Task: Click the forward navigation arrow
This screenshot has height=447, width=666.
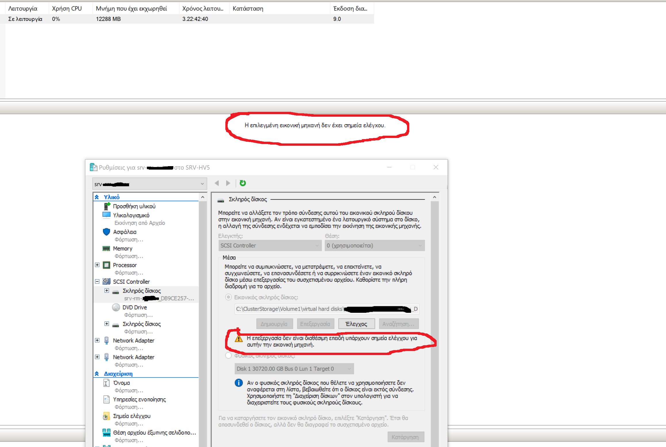Action: tap(228, 183)
